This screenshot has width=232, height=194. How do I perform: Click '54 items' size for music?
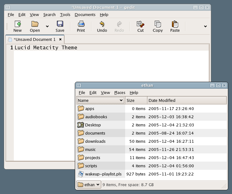tap(137, 149)
